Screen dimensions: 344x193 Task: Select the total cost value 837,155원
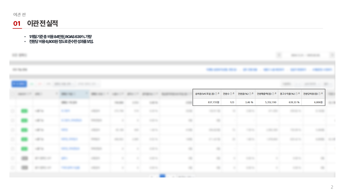(213, 102)
